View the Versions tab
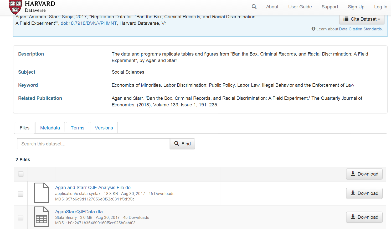Viewport: 391px width, 234px height. (104, 128)
